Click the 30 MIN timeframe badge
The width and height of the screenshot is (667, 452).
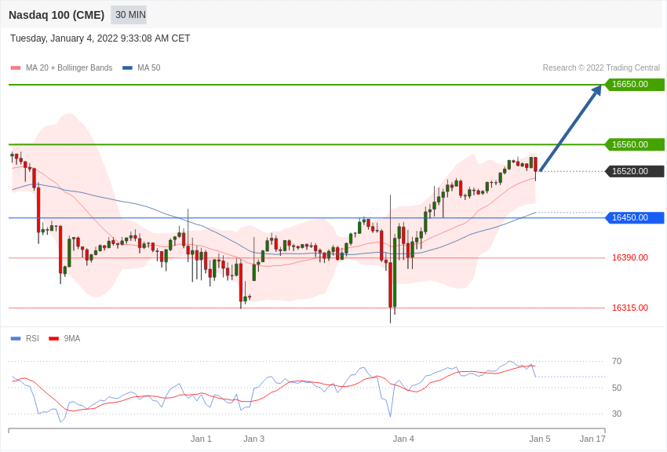pyautogui.click(x=129, y=15)
